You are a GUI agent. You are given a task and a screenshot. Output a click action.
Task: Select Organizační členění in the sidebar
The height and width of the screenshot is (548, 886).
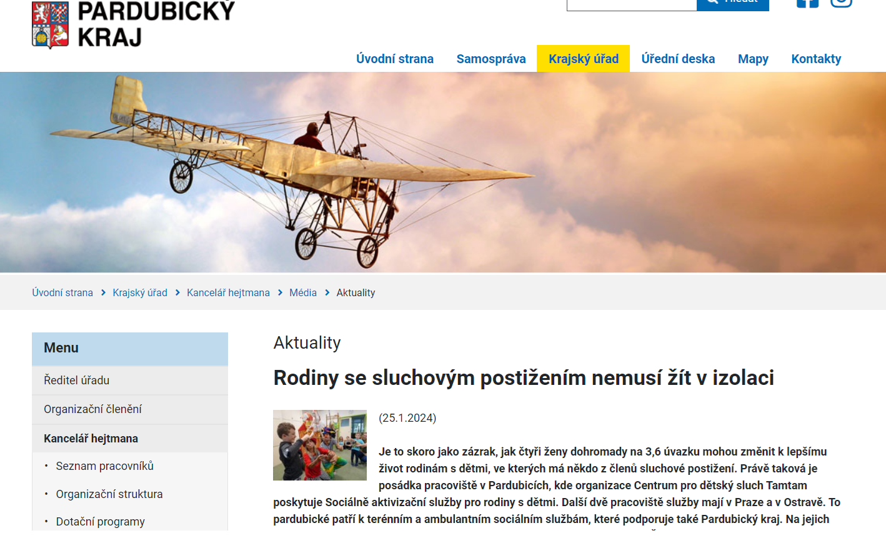point(93,409)
